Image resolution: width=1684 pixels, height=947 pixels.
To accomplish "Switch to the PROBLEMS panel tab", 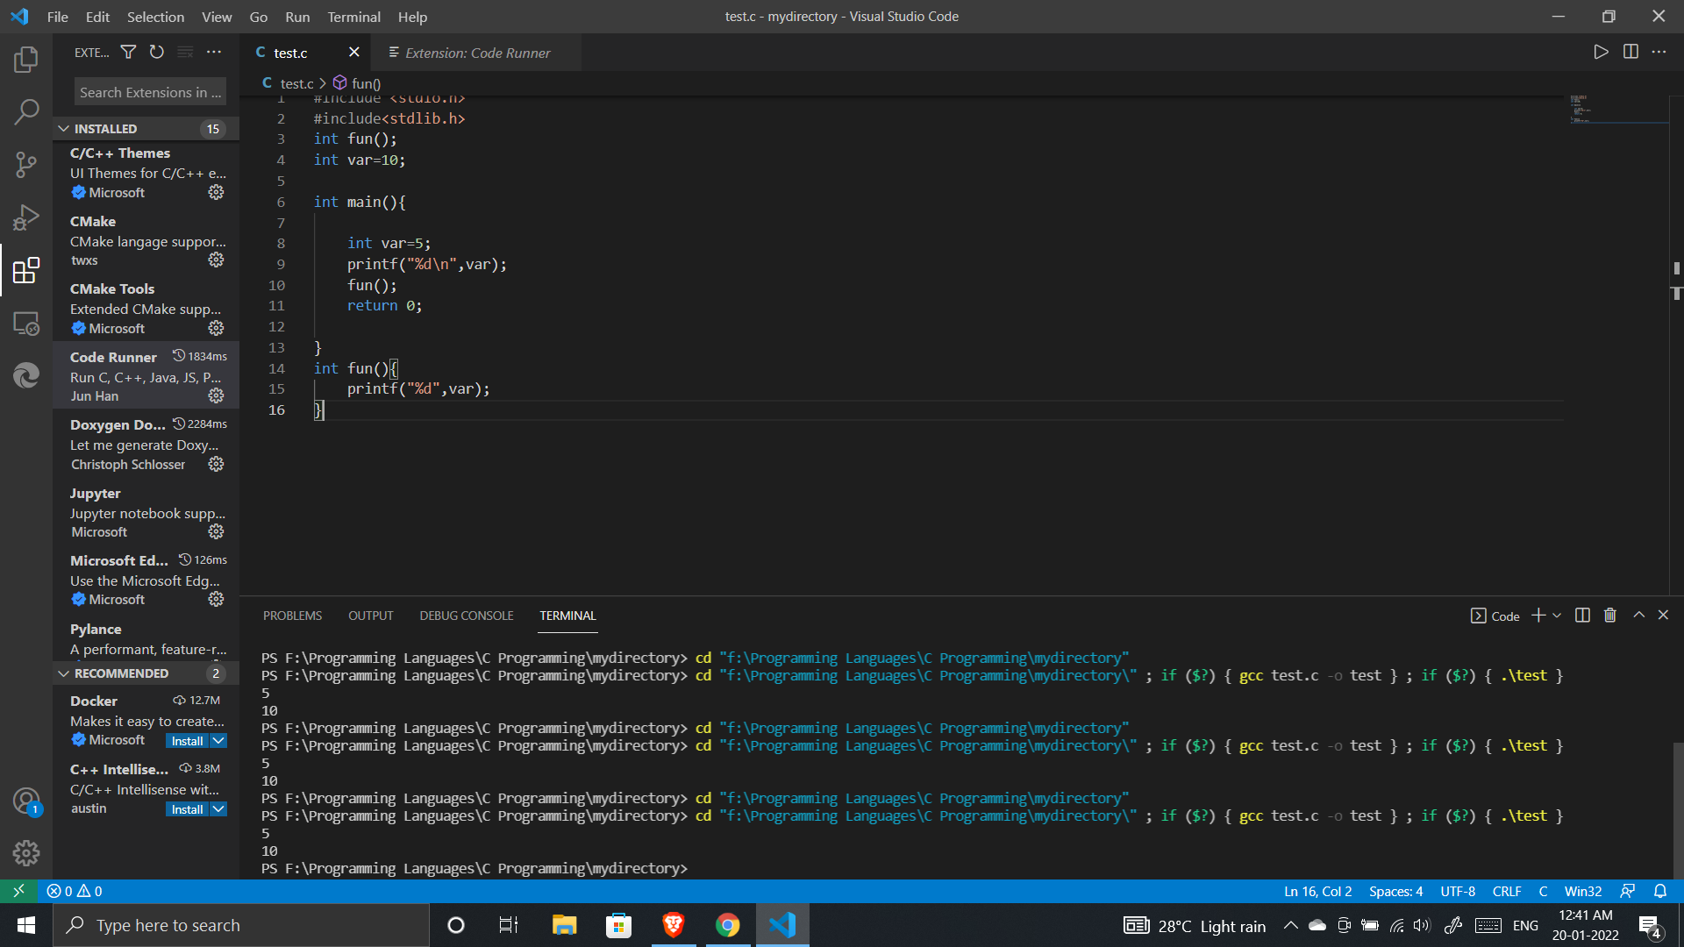I will [292, 616].
